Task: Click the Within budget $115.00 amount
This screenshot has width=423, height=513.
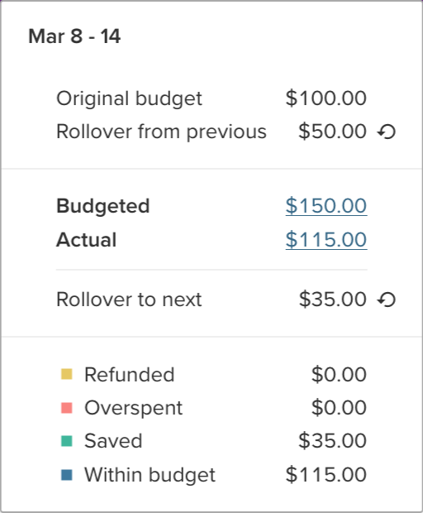Action: [326, 474]
